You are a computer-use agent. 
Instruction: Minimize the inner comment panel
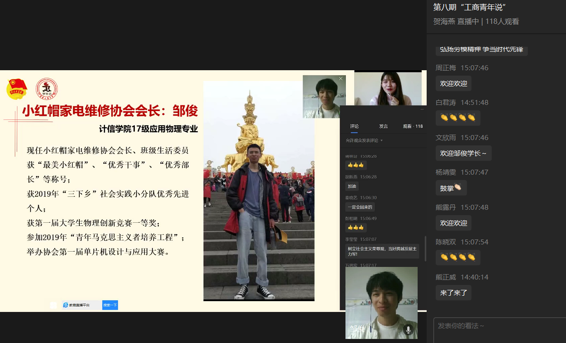coord(422,109)
